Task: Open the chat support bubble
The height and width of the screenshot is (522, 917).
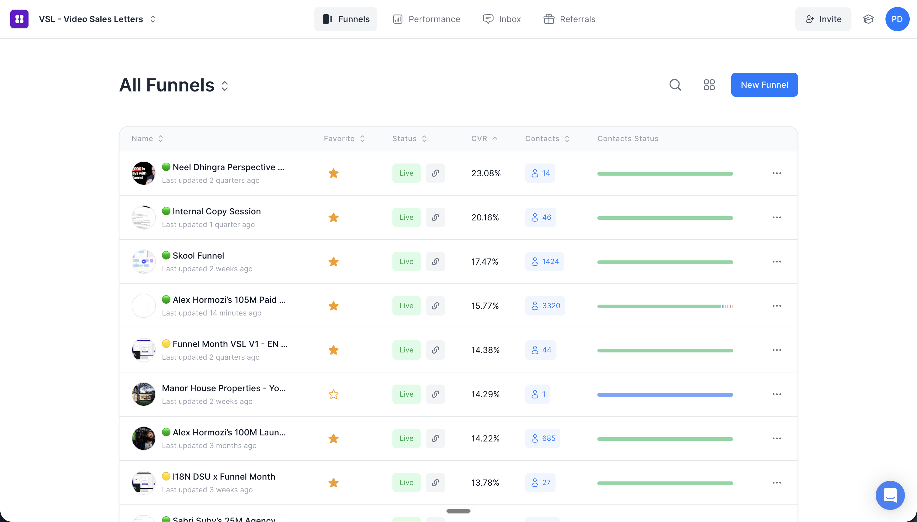Action: pyautogui.click(x=890, y=495)
